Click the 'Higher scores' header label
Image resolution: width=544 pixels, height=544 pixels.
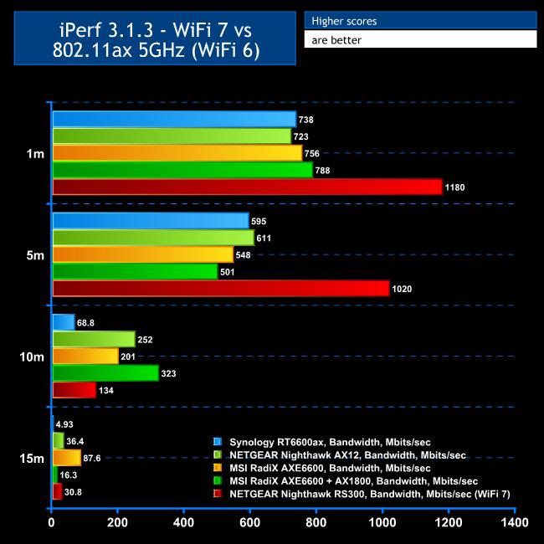coord(344,21)
